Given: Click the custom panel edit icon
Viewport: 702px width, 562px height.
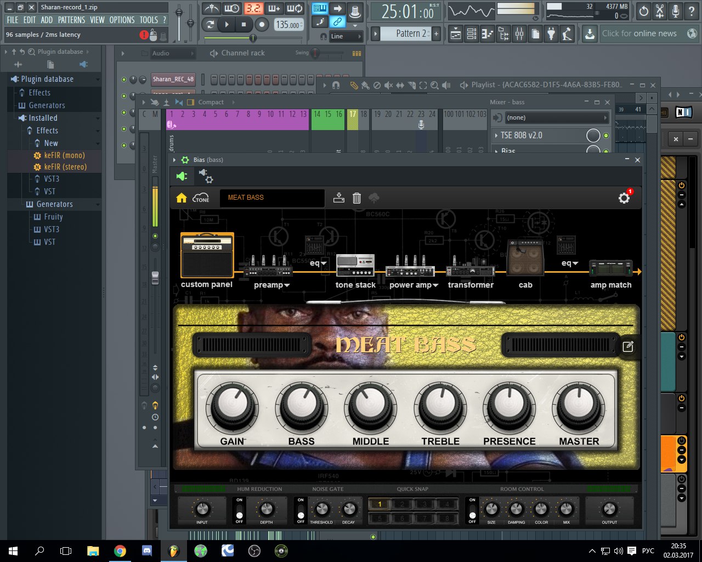Looking at the screenshot, I should tap(628, 346).
